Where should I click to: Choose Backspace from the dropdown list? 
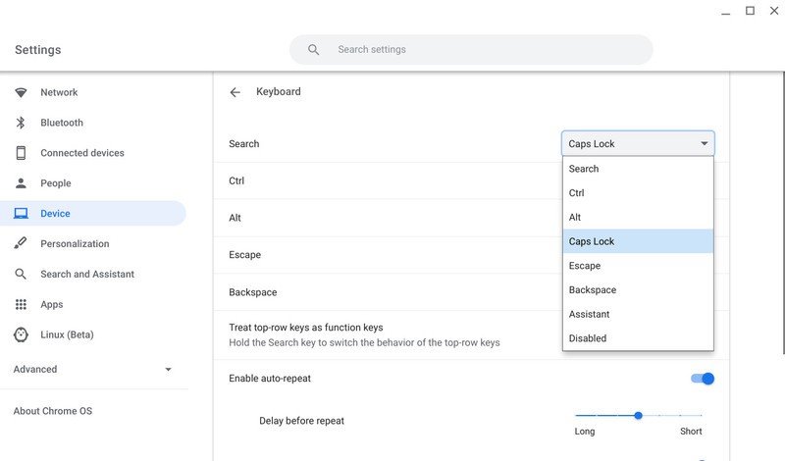coord(593,290)
